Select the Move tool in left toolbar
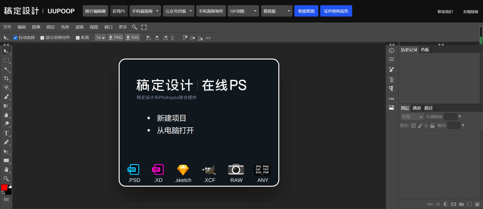483x209 pixels. point(6,51)
